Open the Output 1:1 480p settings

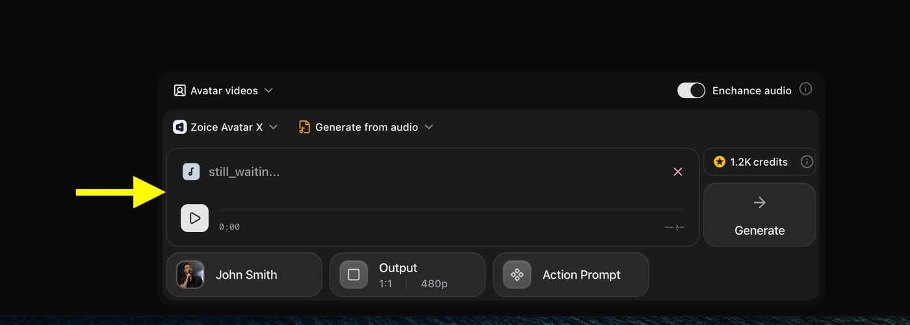(408, 274)
